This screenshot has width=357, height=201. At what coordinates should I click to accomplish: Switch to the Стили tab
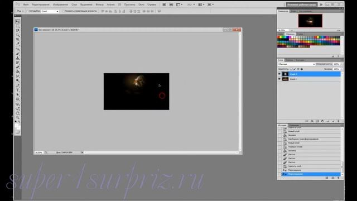click(x=300, y=34)
